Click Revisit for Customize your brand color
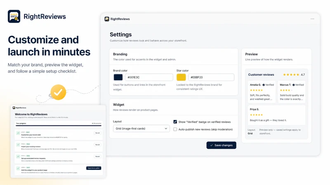 pos(97,133)
